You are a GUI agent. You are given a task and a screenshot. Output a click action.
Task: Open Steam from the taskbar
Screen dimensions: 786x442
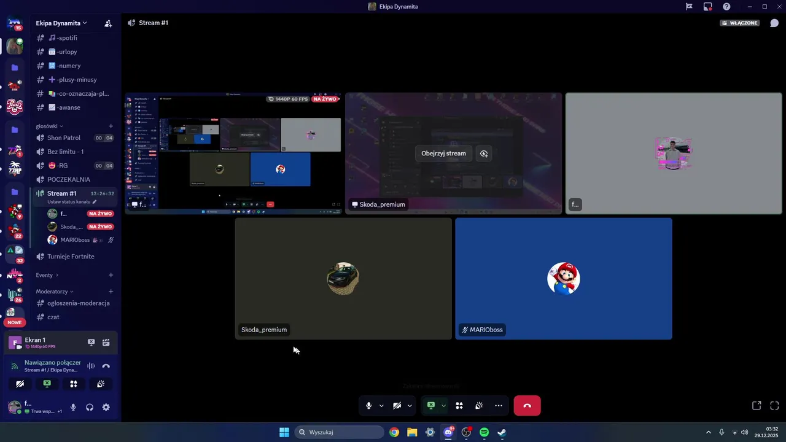tap(502, 432)
